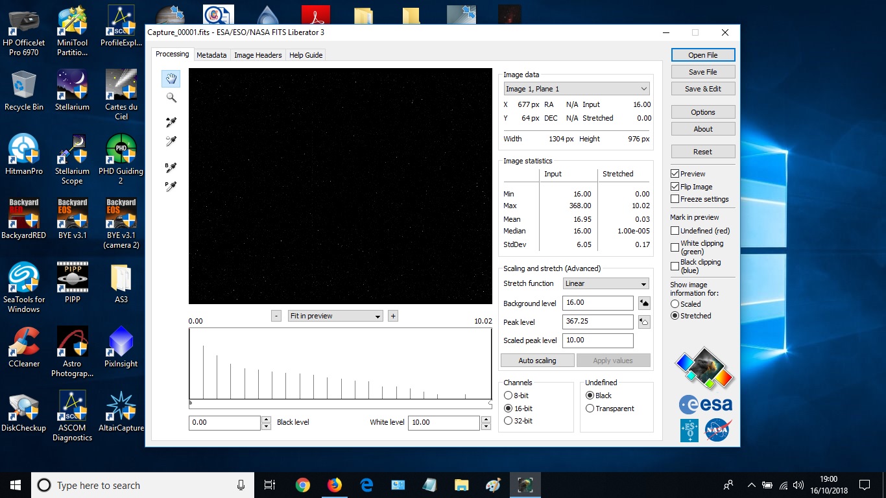Click the Auto scaling button
The image size is (886, 498).
[537, 361]
